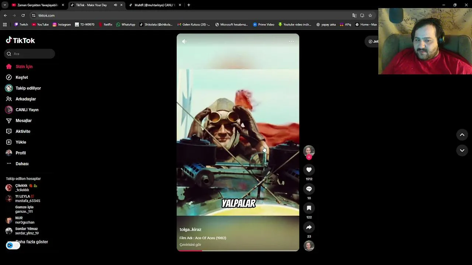Image resolution: width=472 pixels, height=265 pixels.
Task: Open Instagram bookmark
Action: tap(62, 25)
